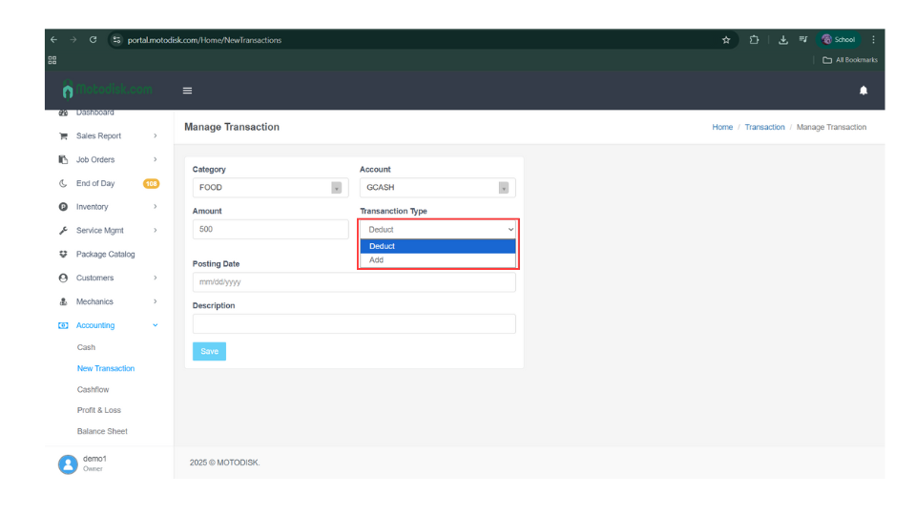Click the Sales Report cart icon
The width and height of the screenshot is (916, 515).
pos(63,136)
